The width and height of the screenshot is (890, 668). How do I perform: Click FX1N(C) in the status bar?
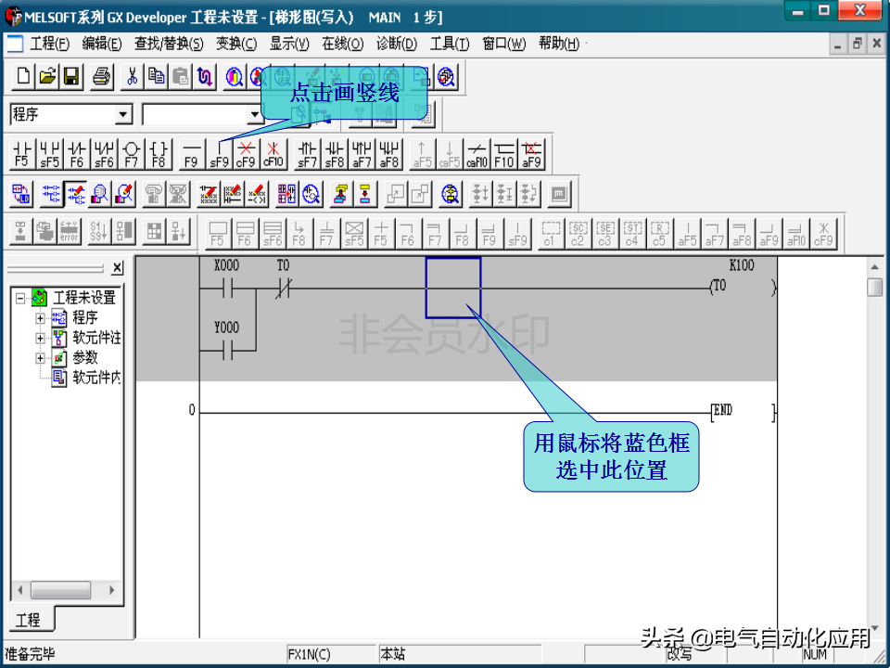point(310,654)
